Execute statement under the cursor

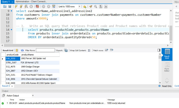(x=21, y=7)
